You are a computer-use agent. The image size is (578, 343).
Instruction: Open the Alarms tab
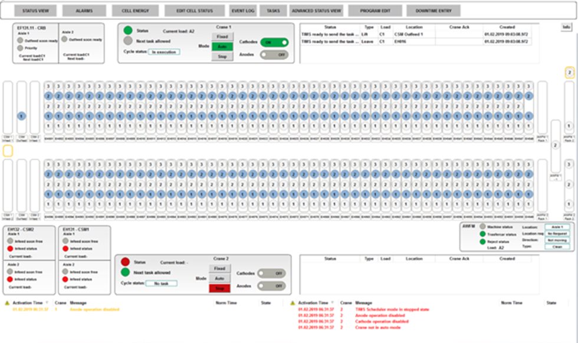pyautogui.click(x=84, y=11)
